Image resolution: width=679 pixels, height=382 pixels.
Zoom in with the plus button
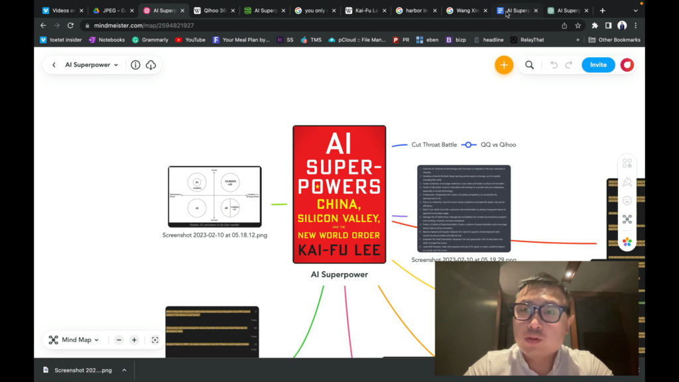(134, 340)
